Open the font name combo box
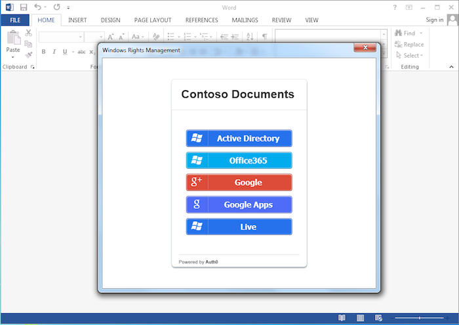The width and height of the screenshot is (459, 325). [61, 37]
